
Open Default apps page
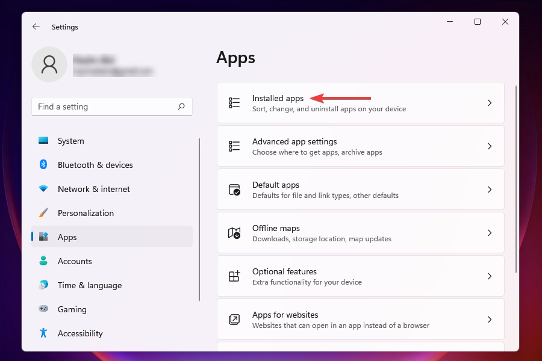click(361, 190)
